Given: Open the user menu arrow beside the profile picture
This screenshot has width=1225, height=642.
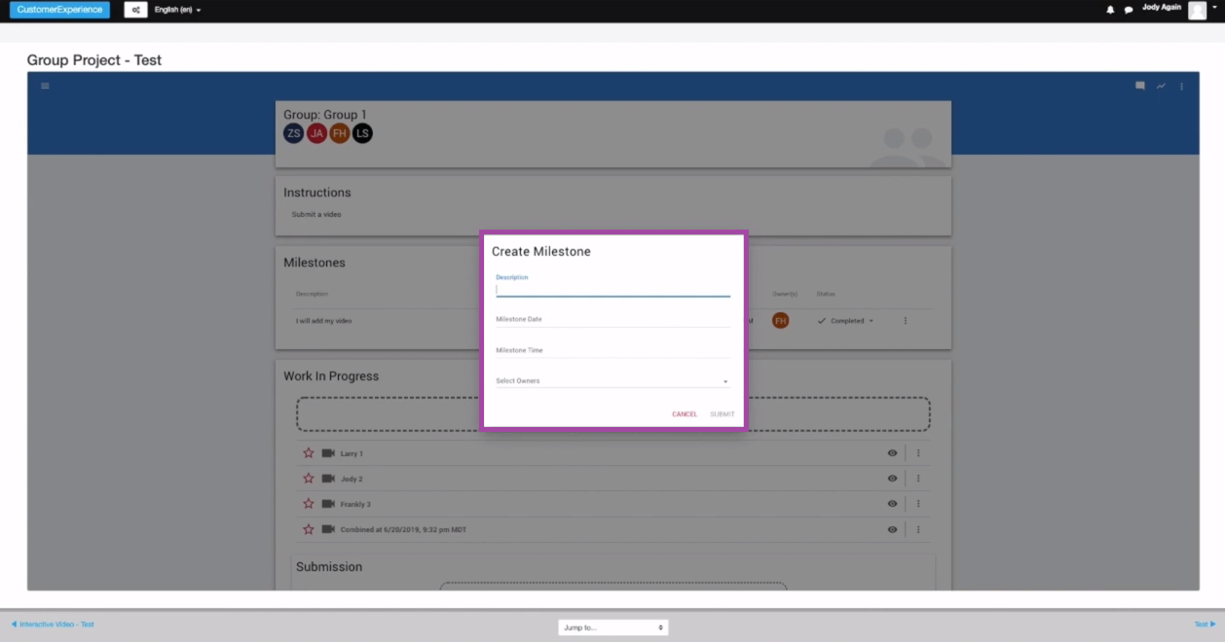Looking at the screenshot, I should click(1215, 7).
